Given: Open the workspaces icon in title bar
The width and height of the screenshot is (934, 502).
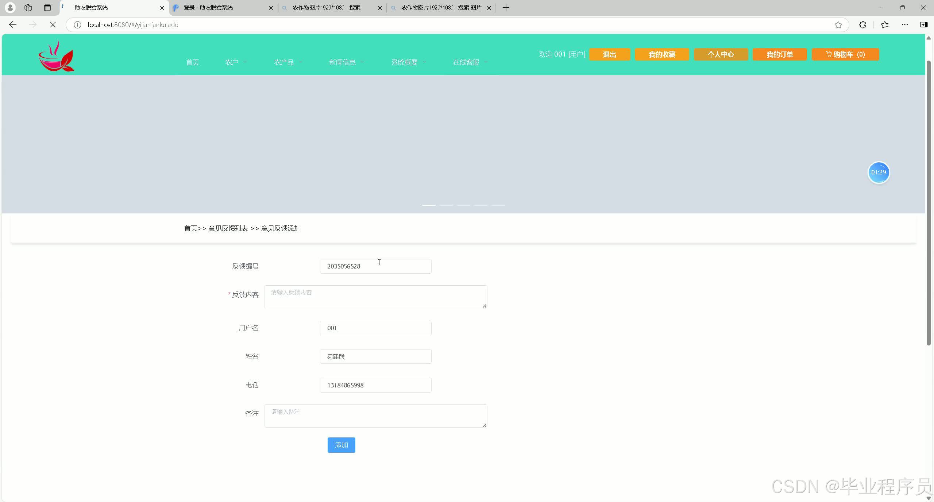Looking at the screenshot, I should [28, 8].
